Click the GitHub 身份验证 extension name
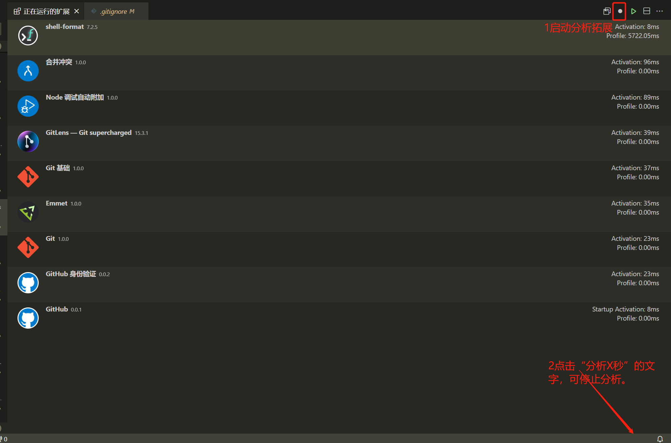The width and height of the screenshot is (671, 443). click(71, 274)
